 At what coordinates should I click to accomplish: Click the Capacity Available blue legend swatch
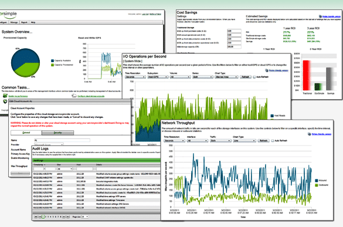click(x=53, y=60)
